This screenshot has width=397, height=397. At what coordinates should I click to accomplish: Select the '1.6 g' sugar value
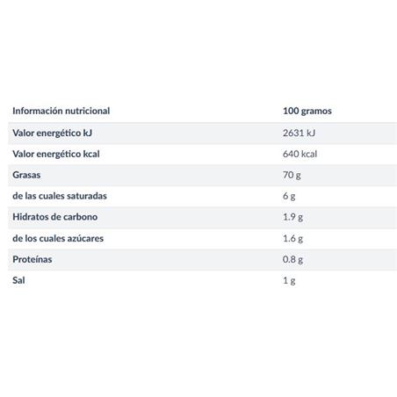coord(292,239)
